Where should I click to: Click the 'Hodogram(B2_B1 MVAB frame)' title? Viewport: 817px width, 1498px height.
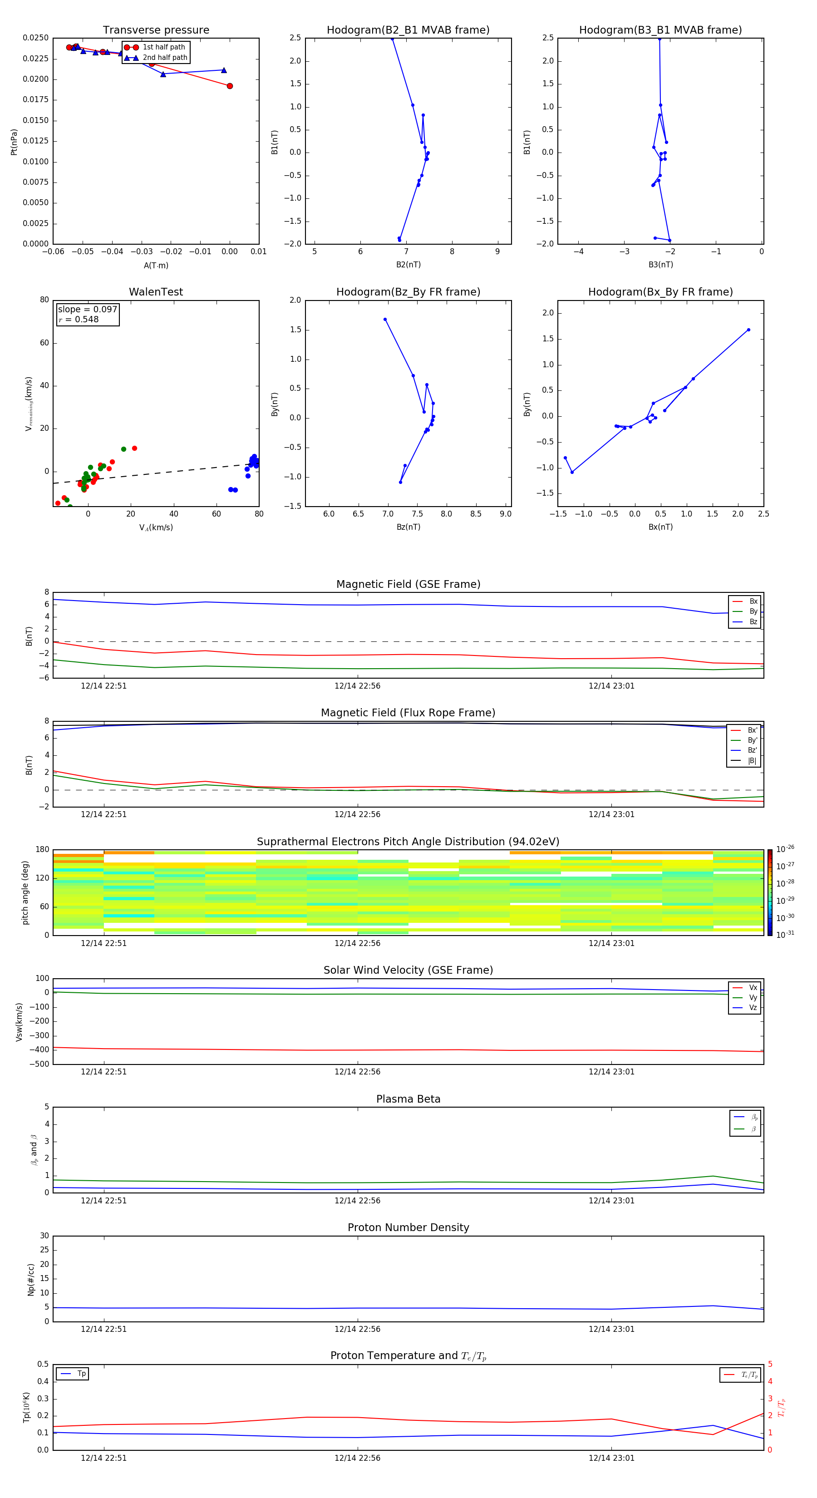(408, 30)
